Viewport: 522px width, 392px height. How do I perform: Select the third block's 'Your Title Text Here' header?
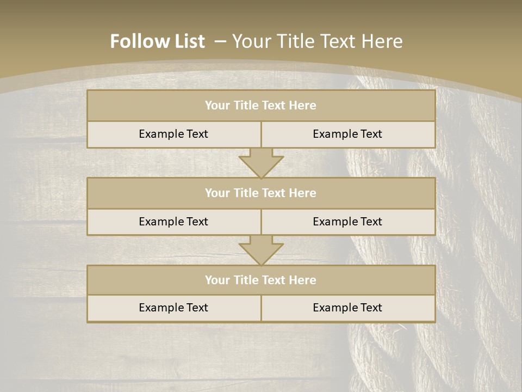coord(260,280)
